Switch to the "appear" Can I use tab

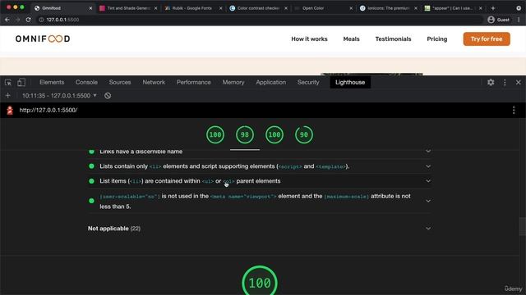tap(452, 8)
